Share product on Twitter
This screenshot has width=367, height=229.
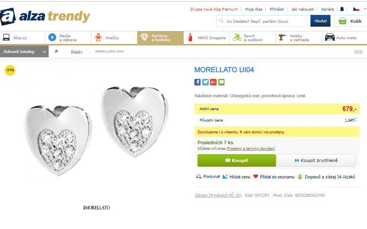pos(205,82)
